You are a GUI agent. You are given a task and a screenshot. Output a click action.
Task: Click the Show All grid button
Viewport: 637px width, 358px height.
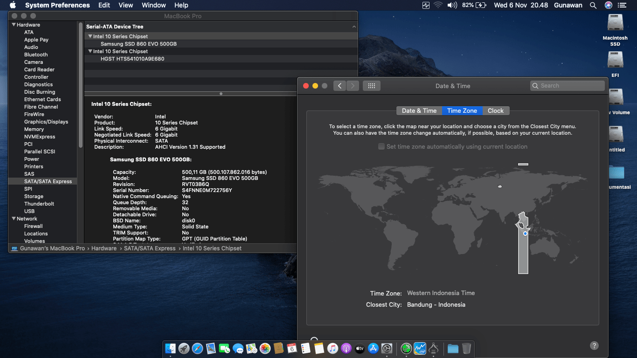[x=372, y=86]
